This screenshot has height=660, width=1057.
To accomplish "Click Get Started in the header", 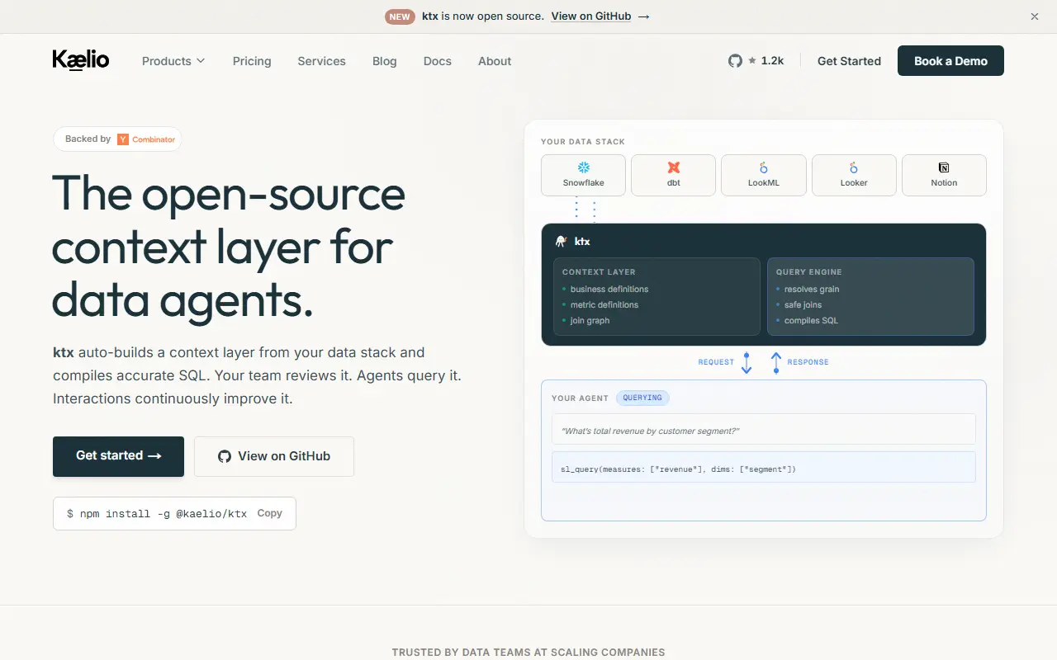I will pyautogui.click(x=849, y=61).
